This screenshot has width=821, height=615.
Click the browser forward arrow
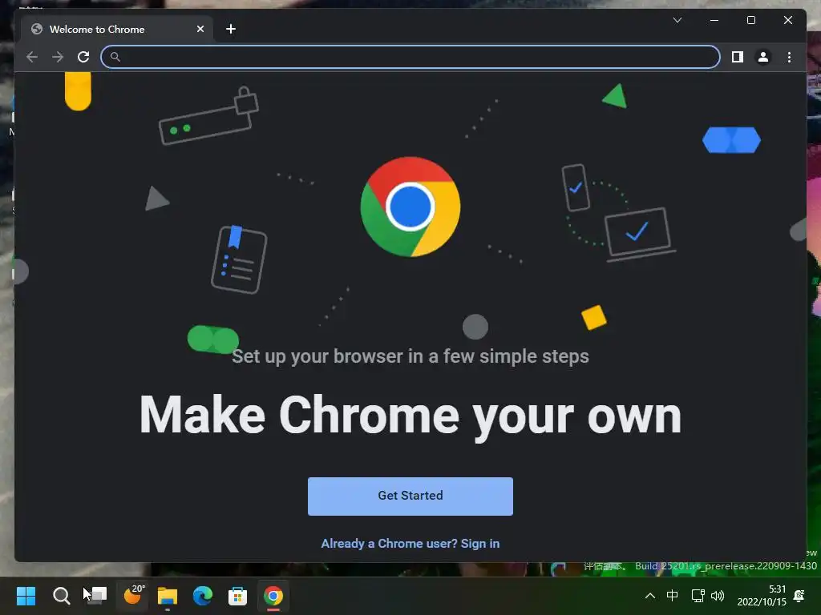click(58, 57)
